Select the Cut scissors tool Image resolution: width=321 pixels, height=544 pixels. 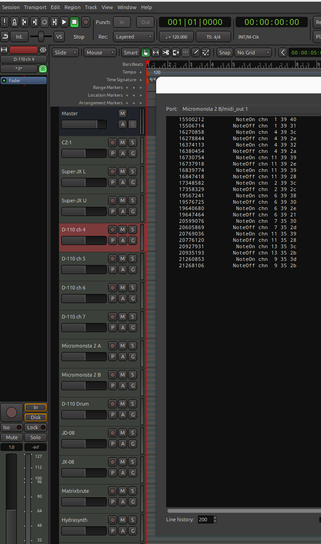click(166, 53)
